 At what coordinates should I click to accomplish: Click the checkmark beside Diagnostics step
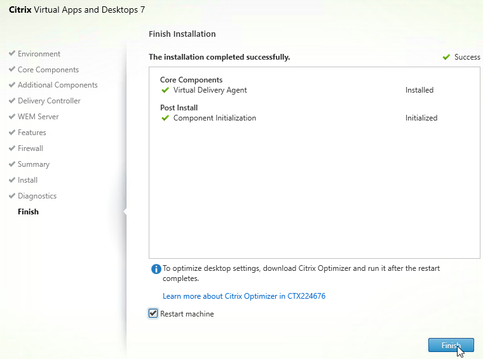(12, 196)
